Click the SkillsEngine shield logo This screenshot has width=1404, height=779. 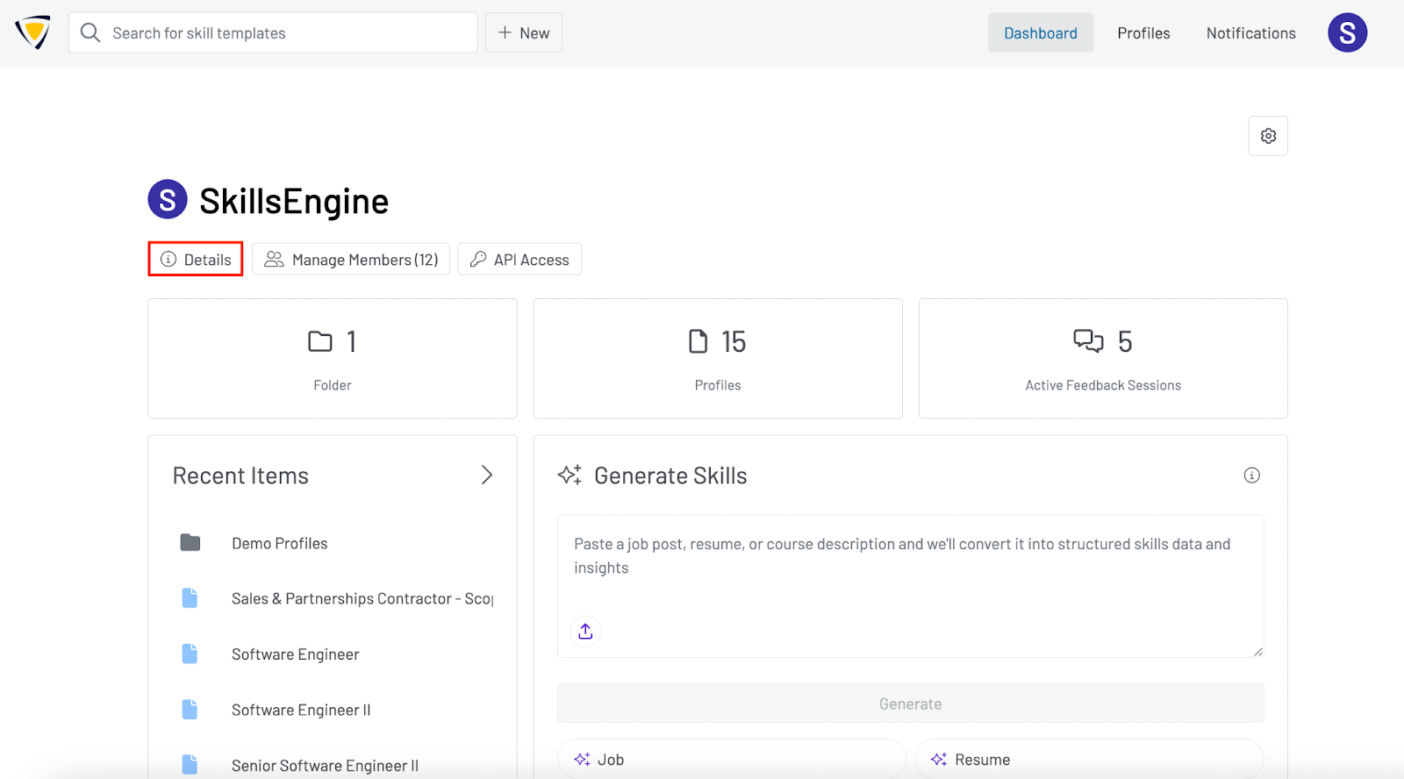32,32
